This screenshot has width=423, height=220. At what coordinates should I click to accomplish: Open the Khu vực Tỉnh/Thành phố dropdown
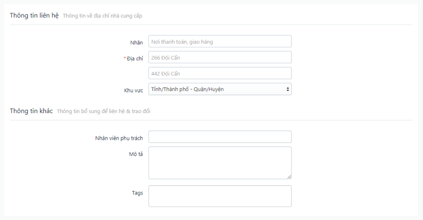[x=220, y=89]
